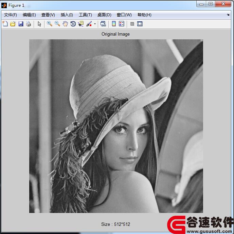Enable the Pan hand tool
Image resolution: width=234 pixels, height=234 pixels.
(65, 24)
